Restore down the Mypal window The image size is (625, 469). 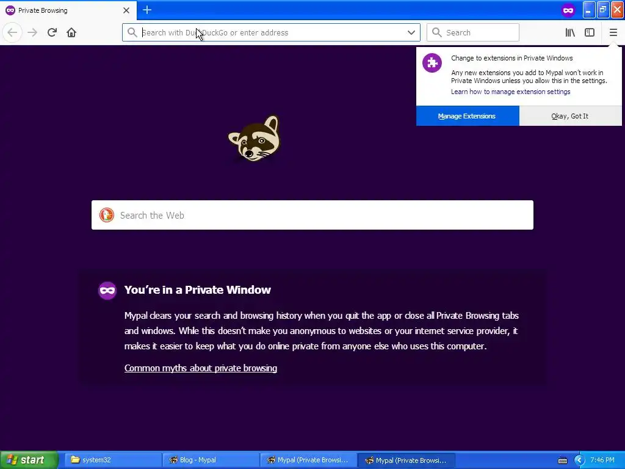coord(603,10)
